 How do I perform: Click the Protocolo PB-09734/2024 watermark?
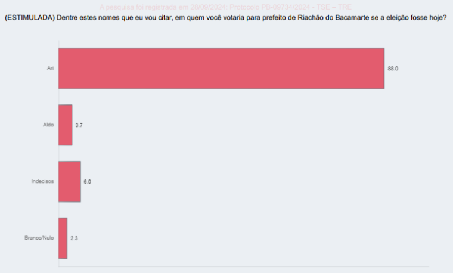tap(269, 7)
